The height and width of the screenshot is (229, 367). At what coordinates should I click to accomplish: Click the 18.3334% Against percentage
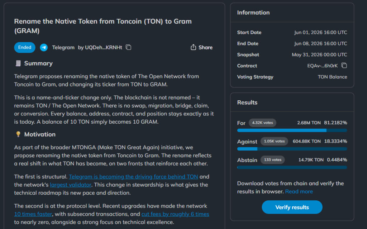[x=335, y=141]
